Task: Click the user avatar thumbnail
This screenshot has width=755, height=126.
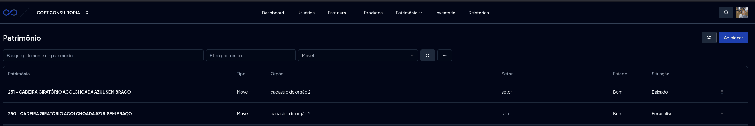Action: [x=742, y=13]
